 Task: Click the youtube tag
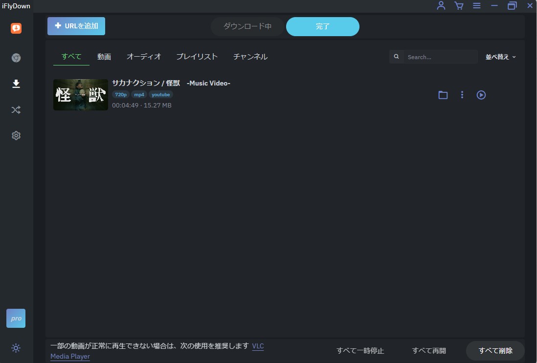pos(160,94)
